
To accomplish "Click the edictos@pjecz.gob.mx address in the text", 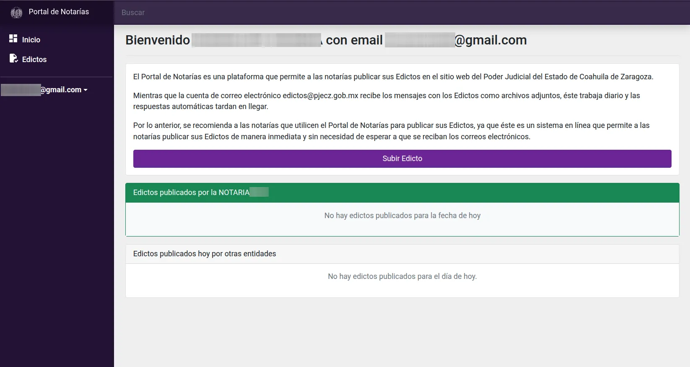I will coord(320,96).
